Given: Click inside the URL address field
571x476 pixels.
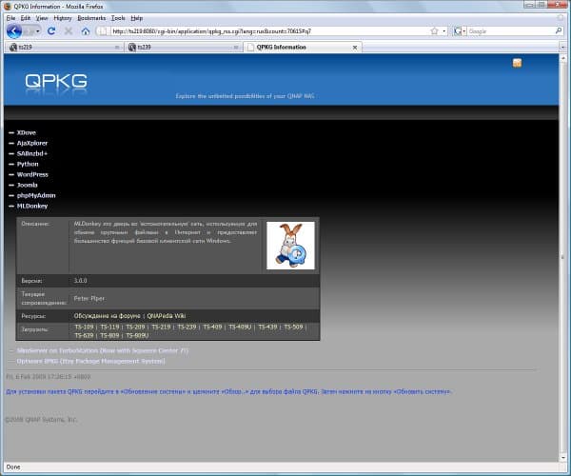Looking at the screenshot, I should [x=269, y=31].
